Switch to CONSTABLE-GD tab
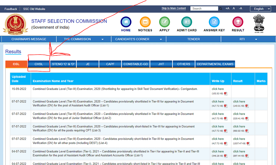 (x=136, y=64)
